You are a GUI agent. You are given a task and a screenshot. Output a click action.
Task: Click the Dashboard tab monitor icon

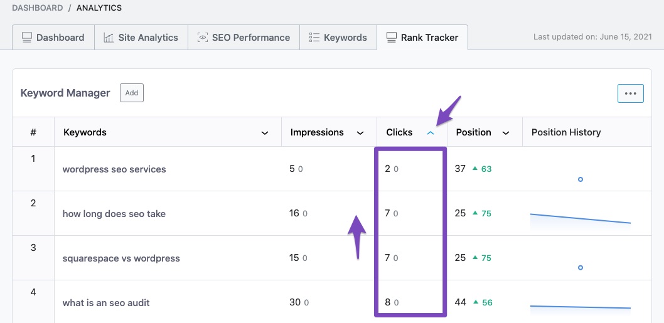[27, 38]
